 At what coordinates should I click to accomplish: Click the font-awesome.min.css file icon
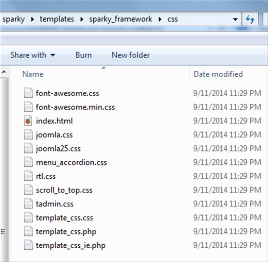coord(28,107)
